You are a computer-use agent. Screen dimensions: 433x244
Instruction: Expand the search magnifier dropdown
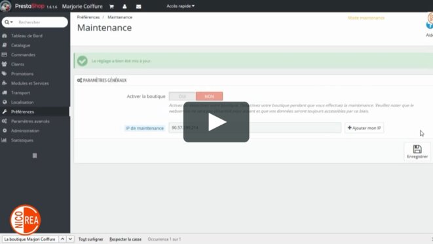click(x=9, y=22)
